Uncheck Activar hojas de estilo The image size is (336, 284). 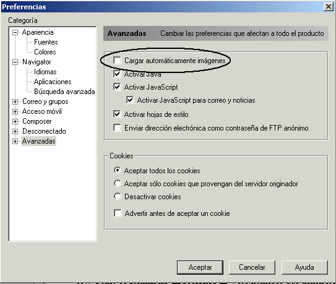[x=117, y=114]
